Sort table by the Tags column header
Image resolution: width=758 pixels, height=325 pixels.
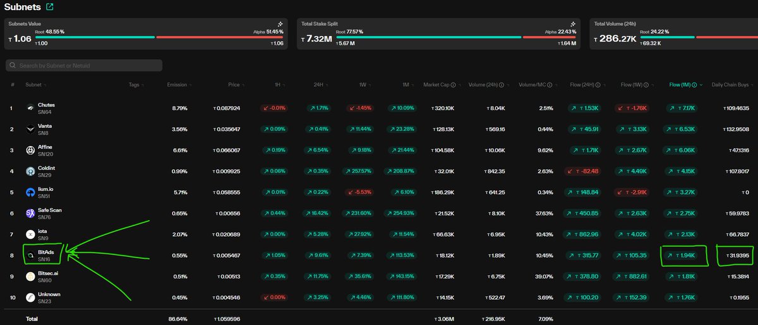click(x=135, y=84)
